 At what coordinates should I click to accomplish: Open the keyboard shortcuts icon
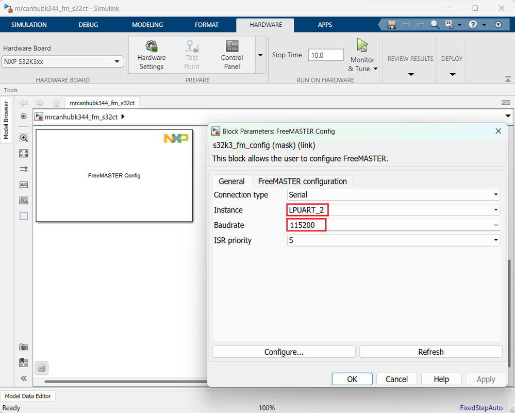[506, 103]
